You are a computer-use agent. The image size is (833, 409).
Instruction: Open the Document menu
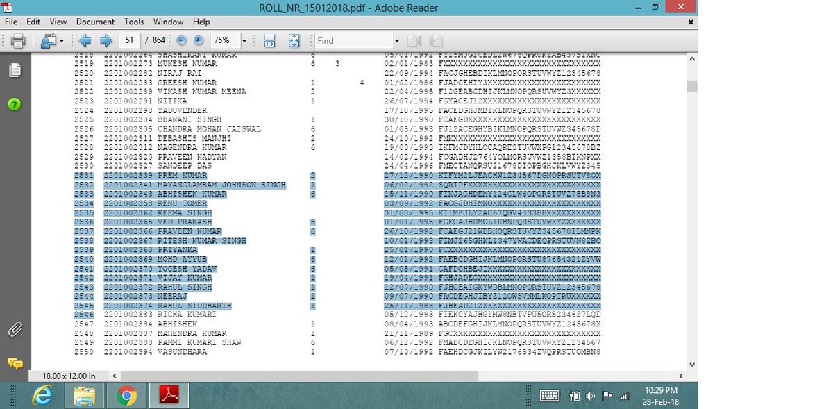(x=96, y=22)
